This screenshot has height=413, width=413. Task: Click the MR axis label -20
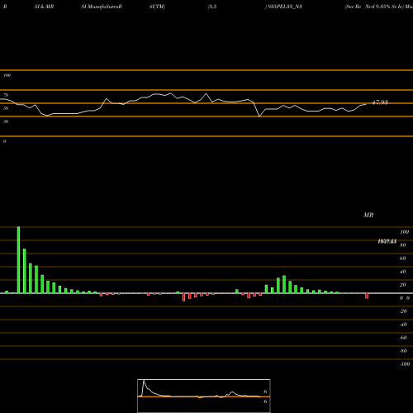point(403,311)
